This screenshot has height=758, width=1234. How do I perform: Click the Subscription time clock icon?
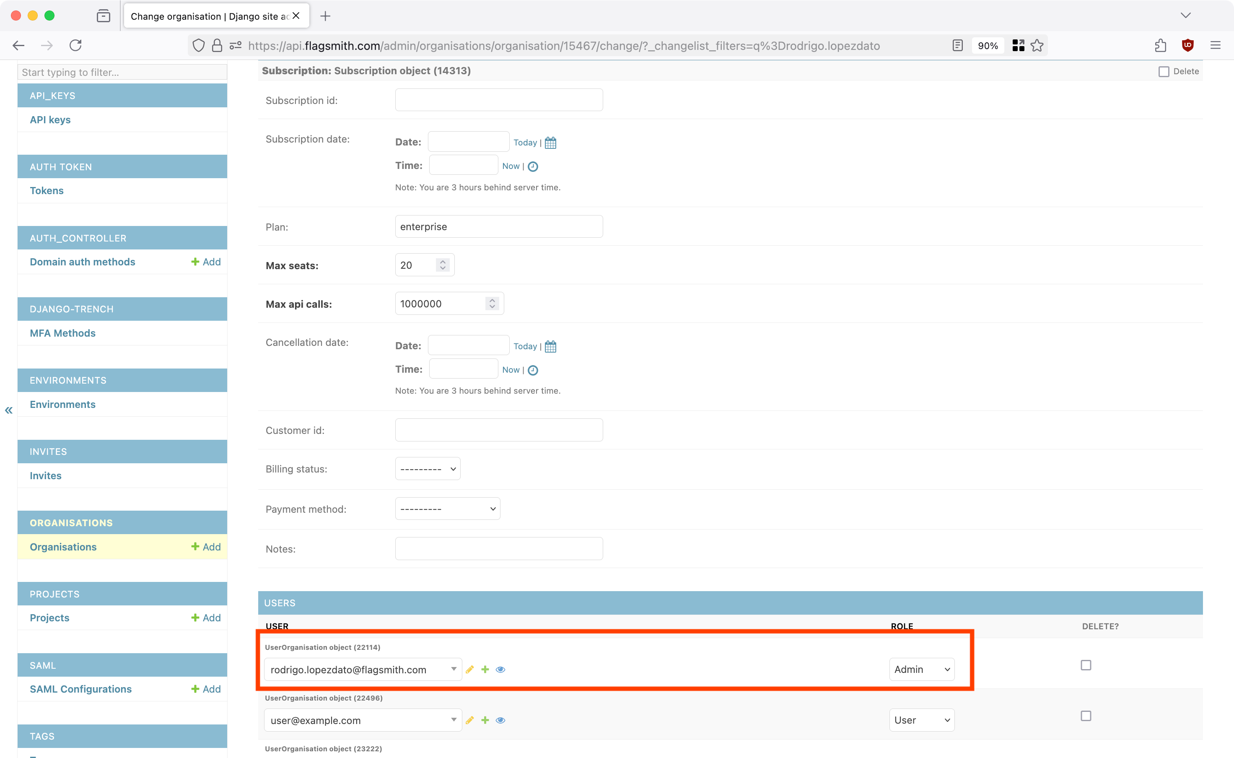533,166
